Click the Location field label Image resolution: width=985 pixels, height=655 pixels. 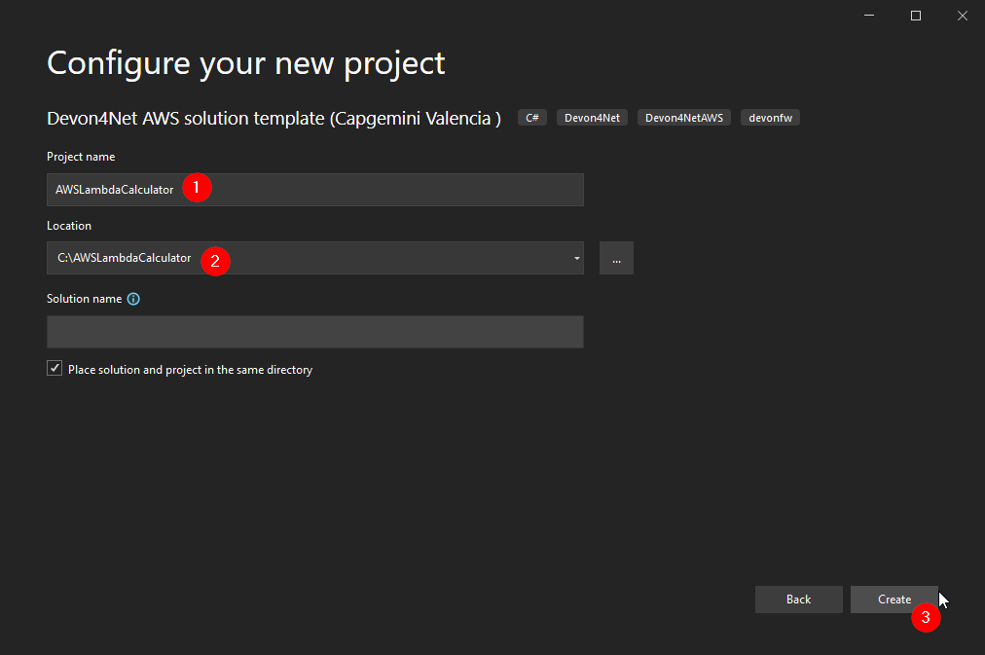pyautogui.click(x=68, y=225)
